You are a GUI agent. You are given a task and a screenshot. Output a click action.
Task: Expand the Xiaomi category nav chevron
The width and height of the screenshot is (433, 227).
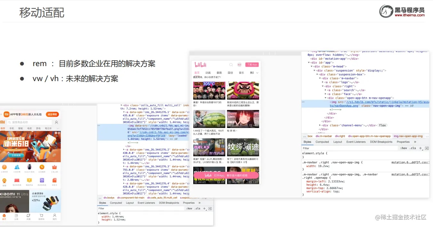coord(58,128)
